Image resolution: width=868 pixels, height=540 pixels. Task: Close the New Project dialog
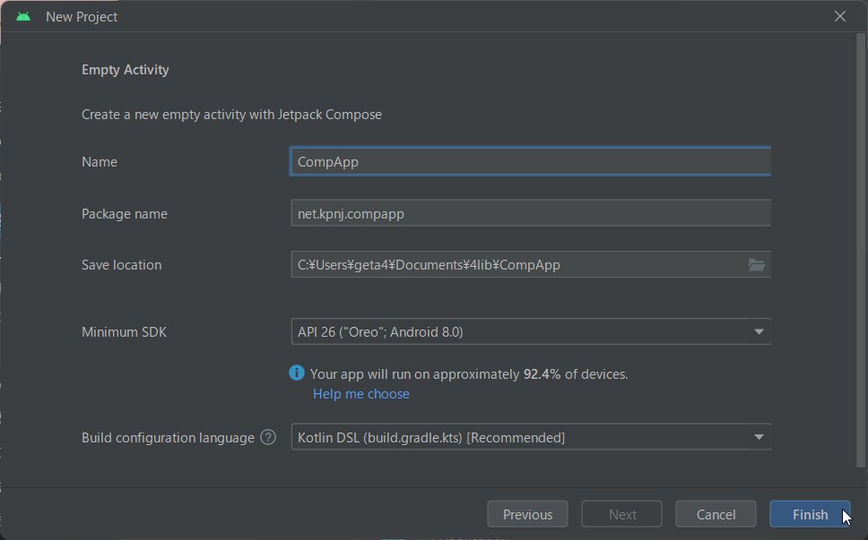(840, 17)
